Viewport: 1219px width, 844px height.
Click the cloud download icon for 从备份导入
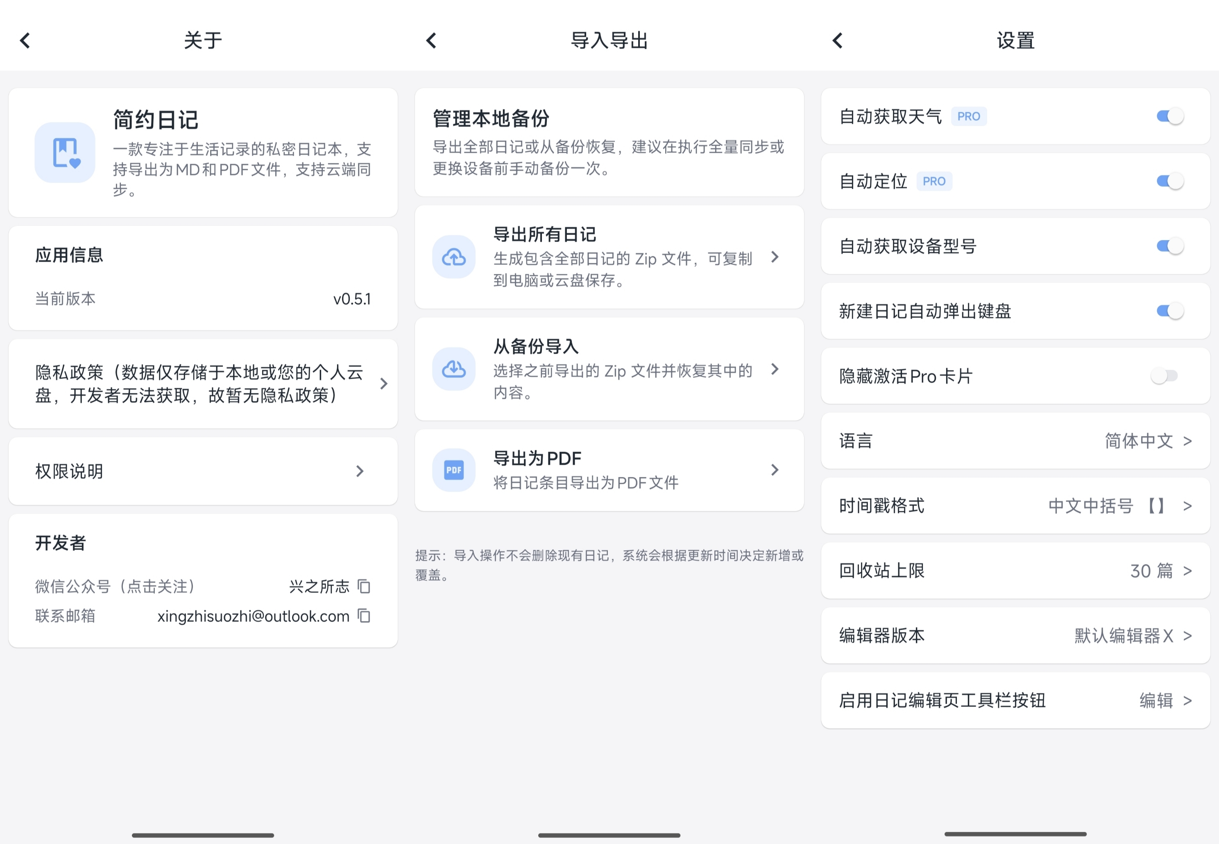coord(453,369)
